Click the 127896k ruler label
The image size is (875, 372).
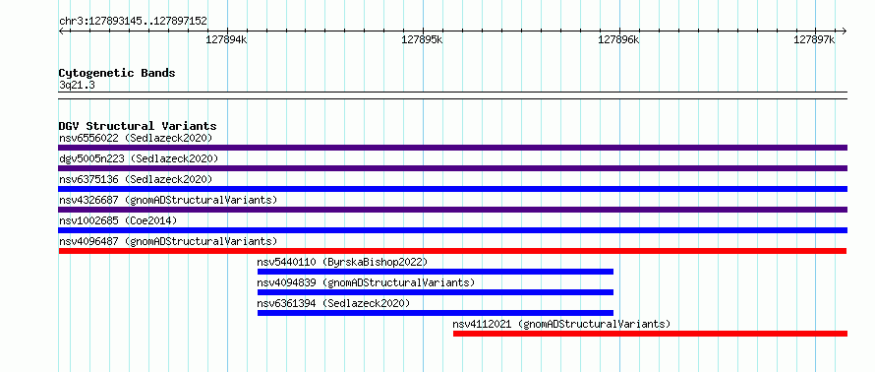coord(618,40)
